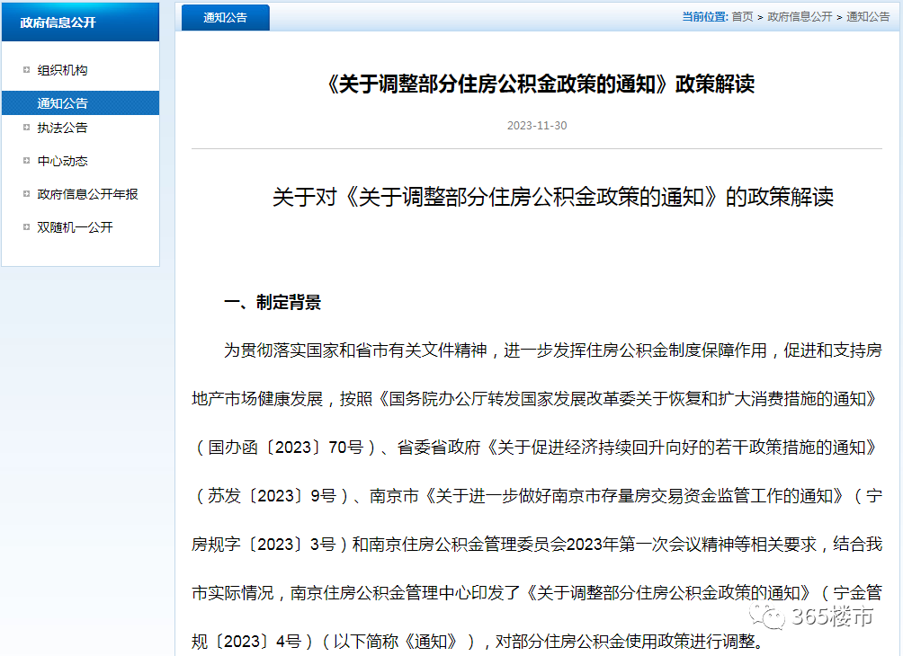Click the 政府信息公开 sidebar header
The height and width of the screenshot is (656, 903).
(x=81, y=22)
